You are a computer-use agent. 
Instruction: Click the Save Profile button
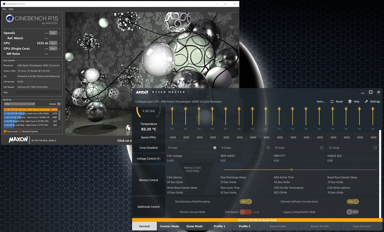tap(278, 226)
